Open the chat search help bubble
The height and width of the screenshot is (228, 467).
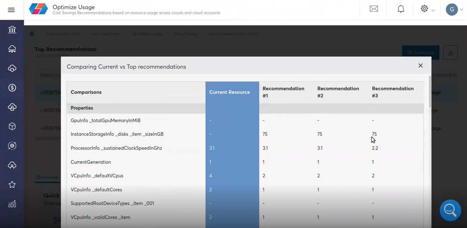(450, 210)
